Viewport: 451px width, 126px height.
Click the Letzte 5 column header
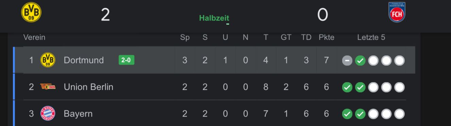click(371, 37)
